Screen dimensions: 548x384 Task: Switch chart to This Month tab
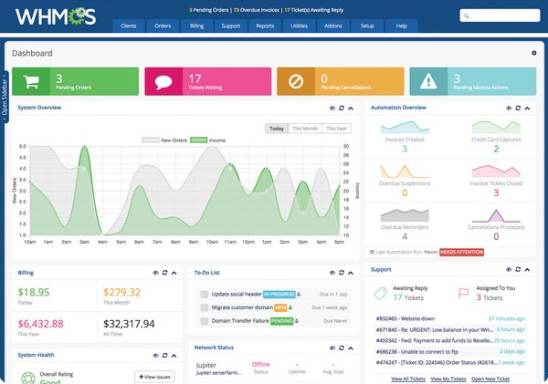pos(305,129)
